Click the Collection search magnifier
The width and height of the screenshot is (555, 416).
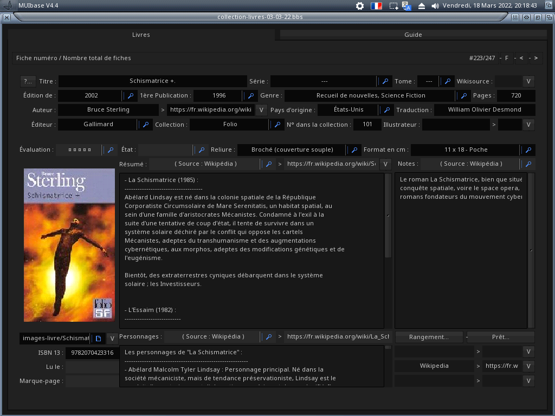(x=277, y=125)
